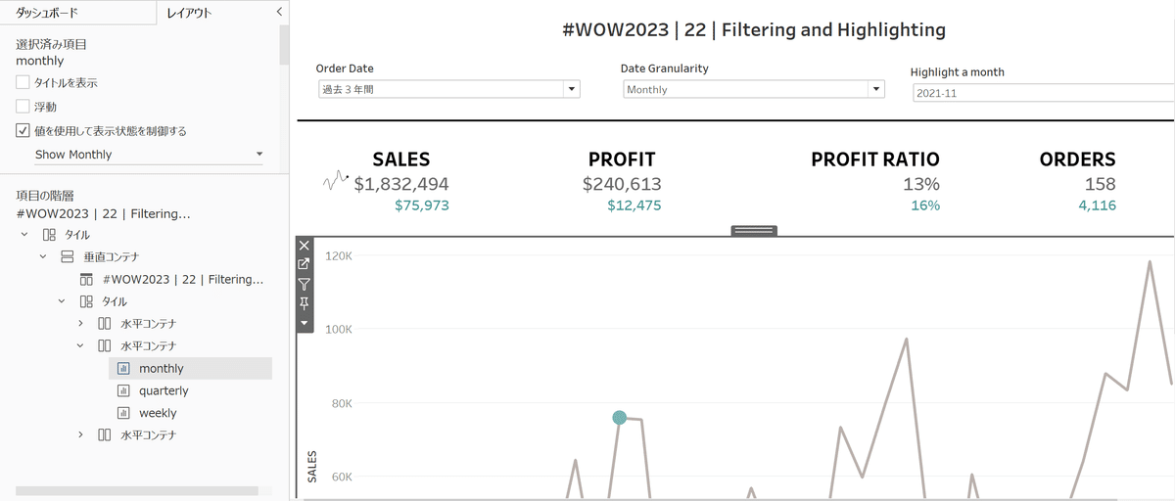Screen dimensions: 1175x501
Task: Open the Show Monthly dropdown
Action: pos(149,155)
